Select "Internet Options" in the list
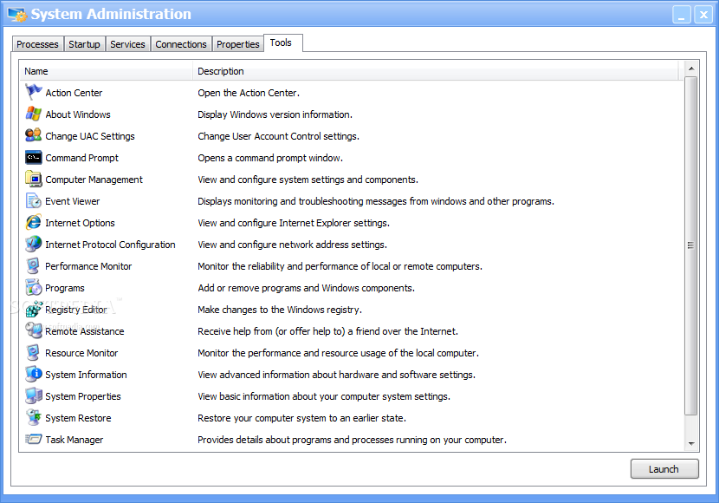 pyautogui.click(x=80, y=223)
